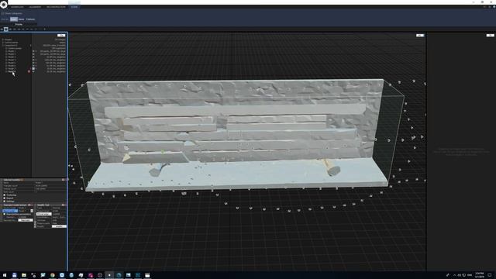Open File Explorer from the taskbar
Image resolution: width=496 pixels, height=279 pixels.
click(x=24, y=275)
